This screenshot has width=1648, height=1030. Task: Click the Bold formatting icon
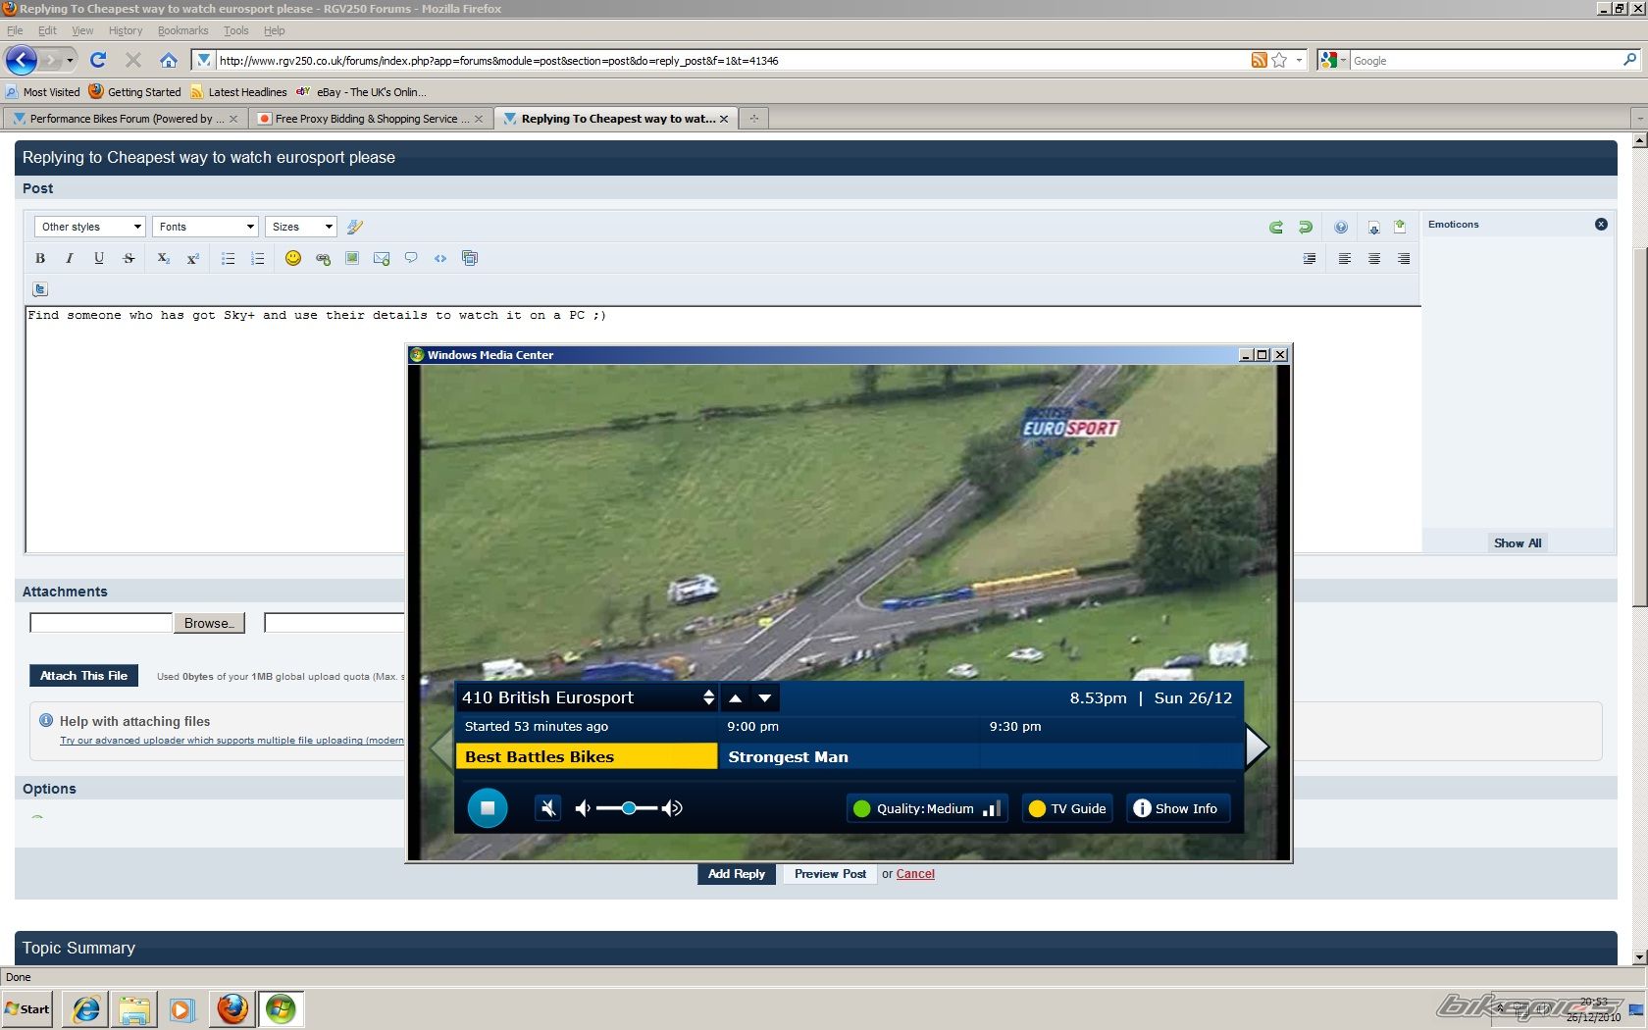[x=40, y=258]
